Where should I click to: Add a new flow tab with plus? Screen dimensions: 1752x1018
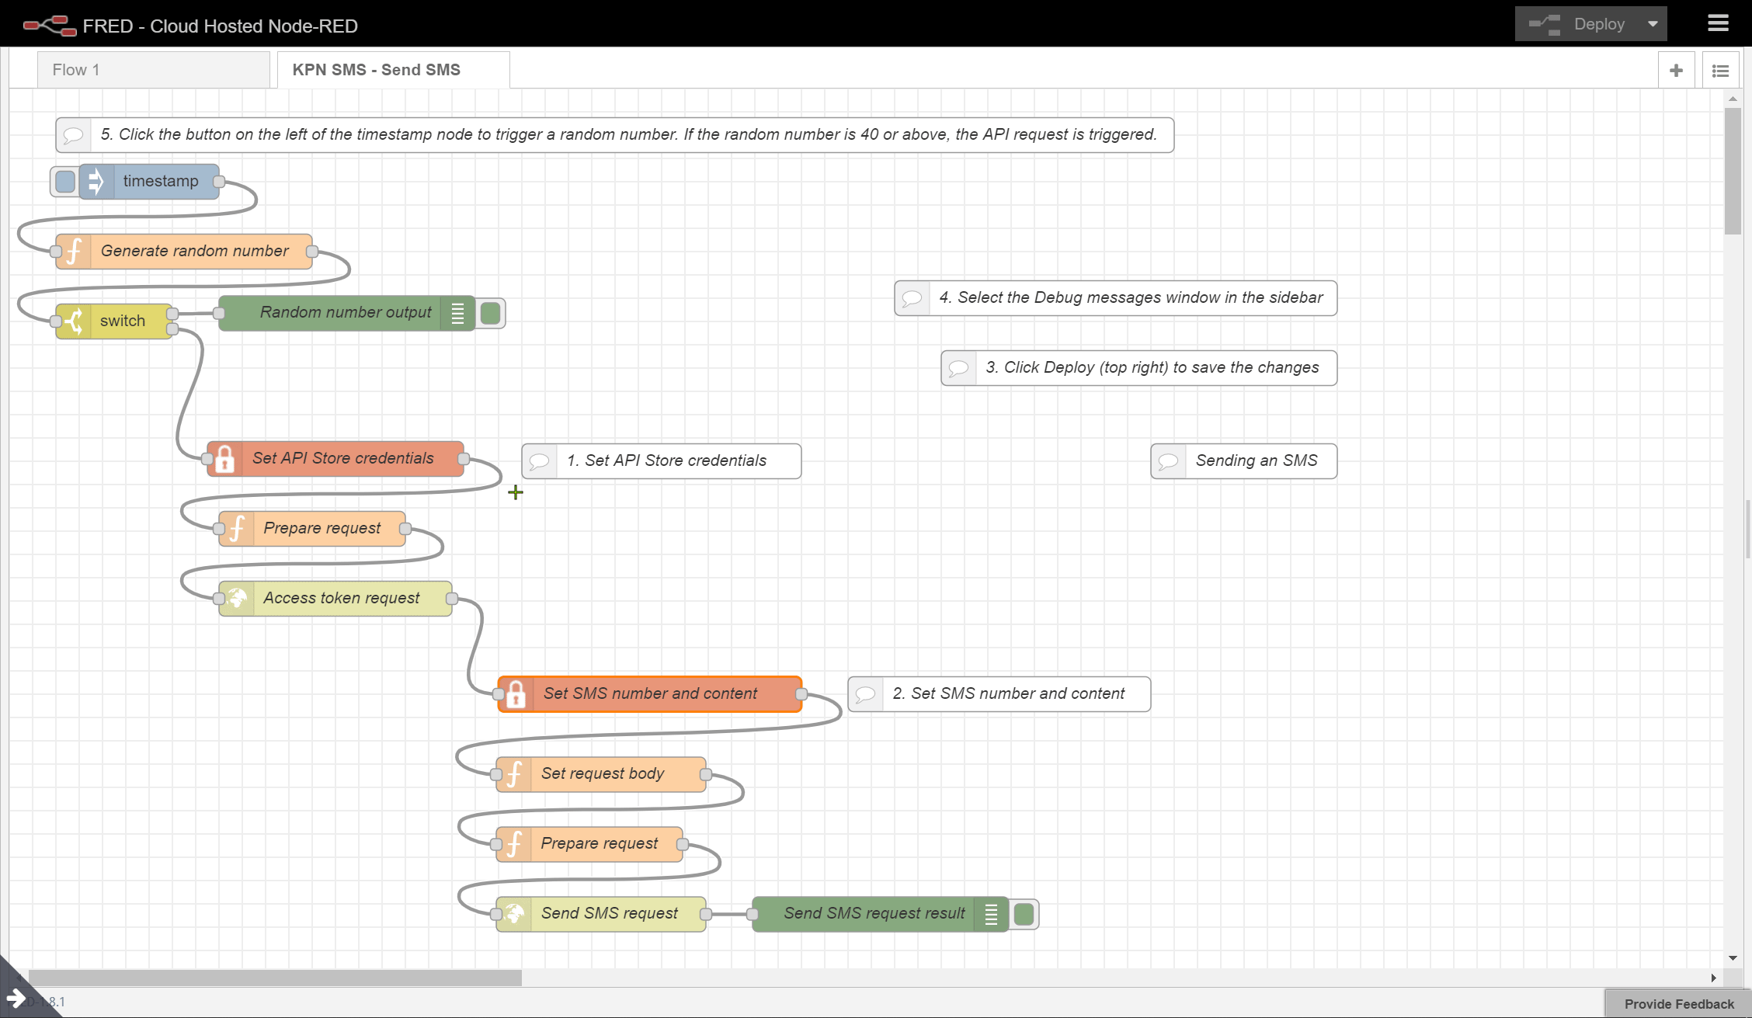pyautogui.click(x=1676, y=71)
